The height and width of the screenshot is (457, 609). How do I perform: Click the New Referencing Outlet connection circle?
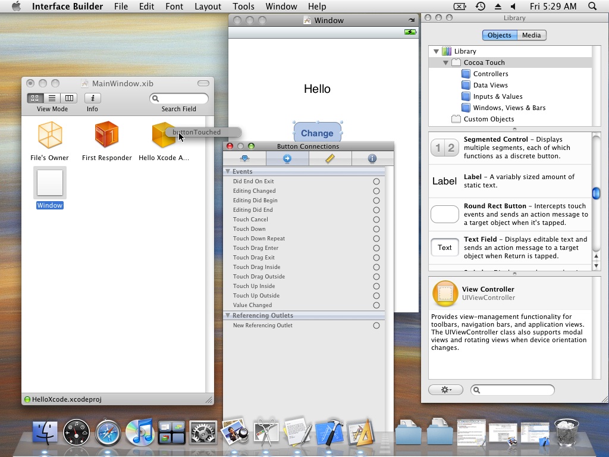point(376,325)
